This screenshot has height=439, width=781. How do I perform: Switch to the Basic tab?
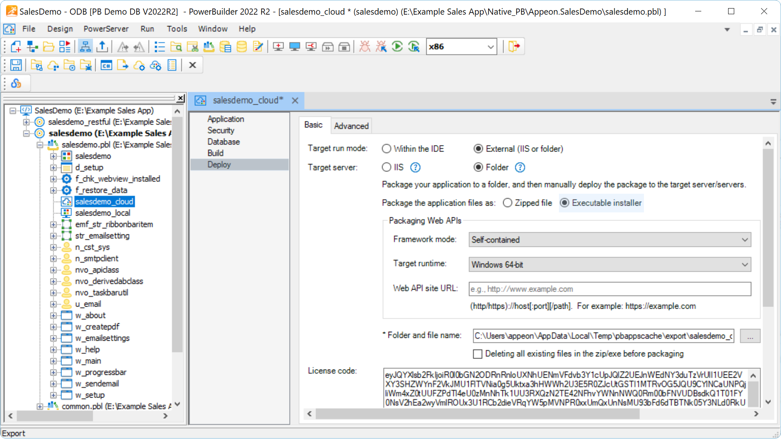click(314, 125)
